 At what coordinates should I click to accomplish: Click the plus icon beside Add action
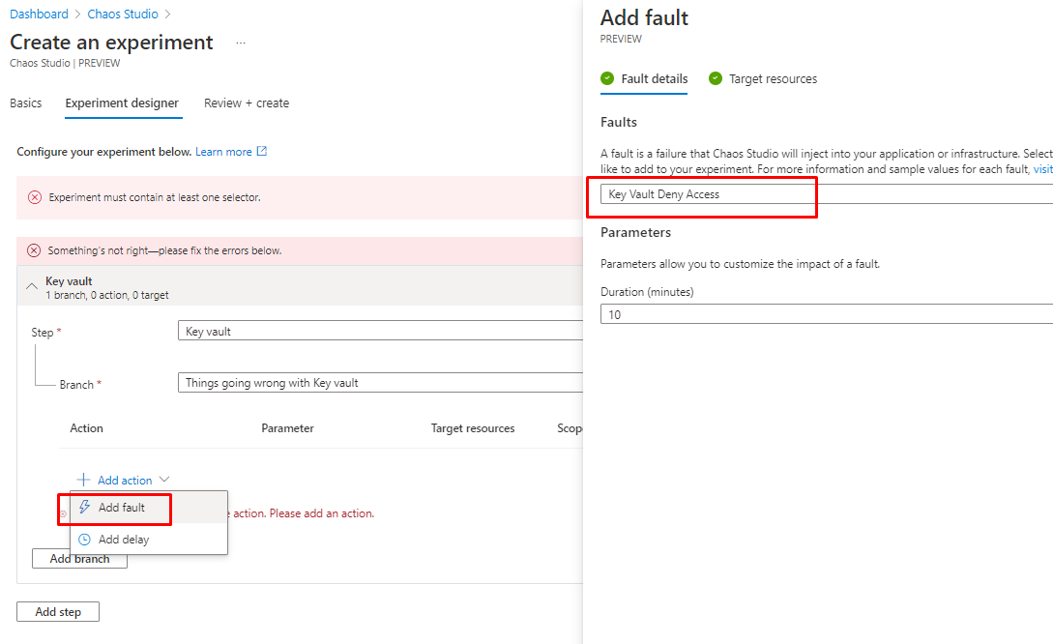click(84, 480)
